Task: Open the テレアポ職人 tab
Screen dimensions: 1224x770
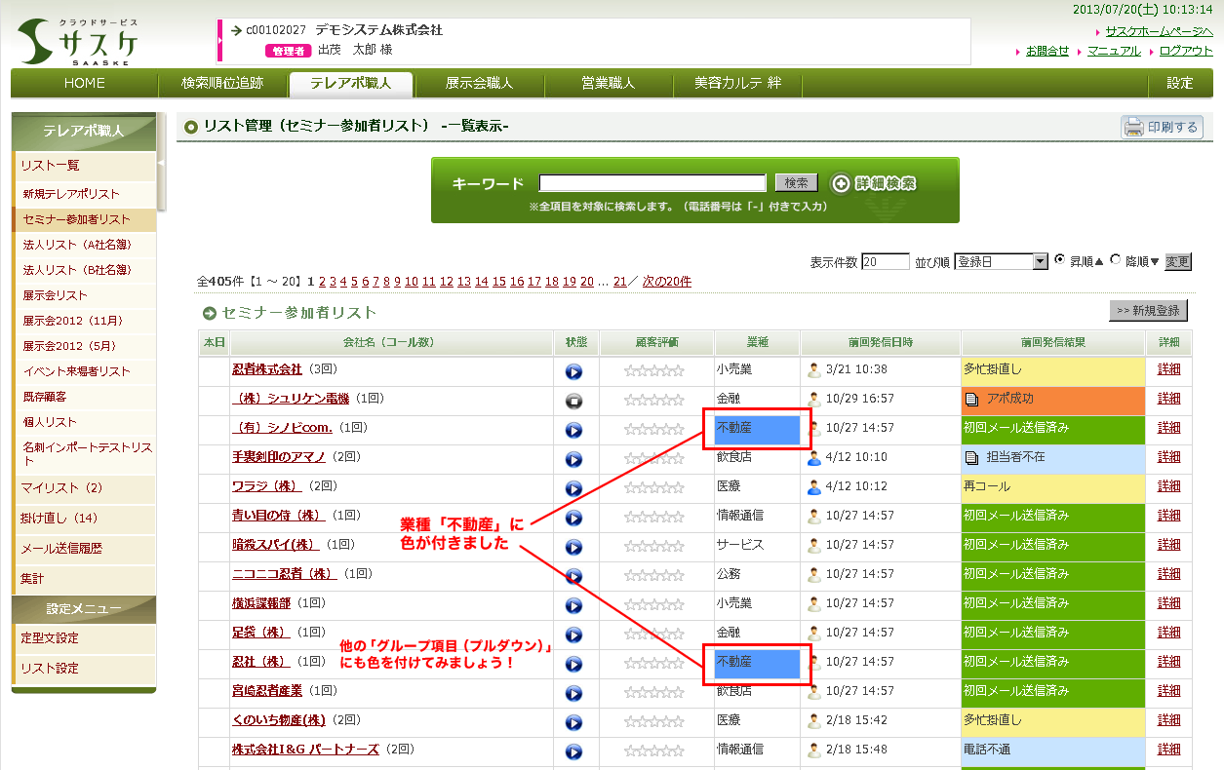Action: point(350,84)
